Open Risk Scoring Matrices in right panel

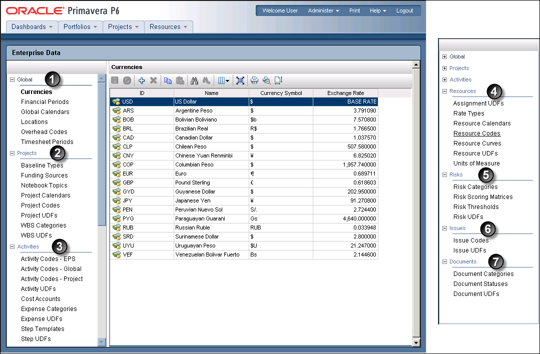tap(483, 197)
